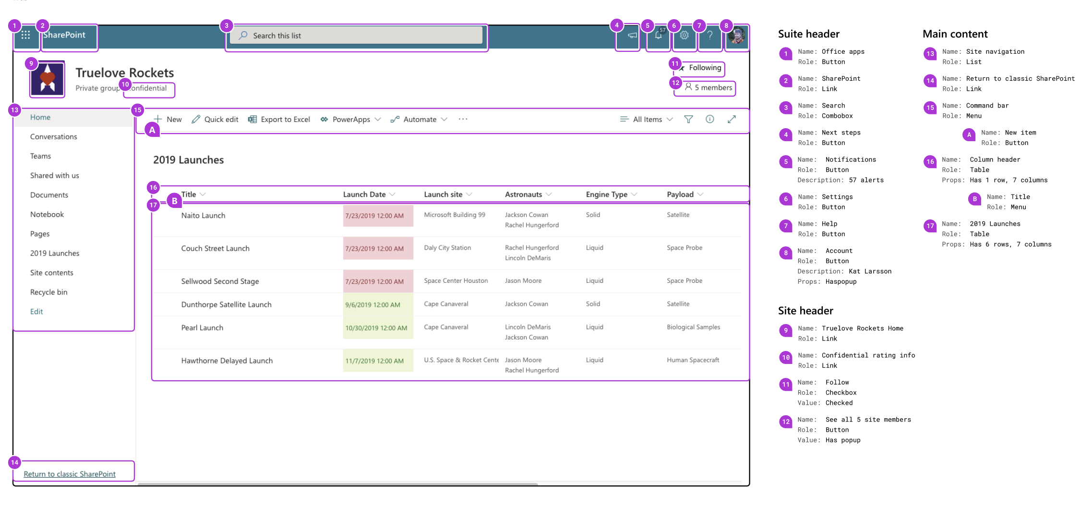Open PowerApps from the command bar

[x=349, y=119]
